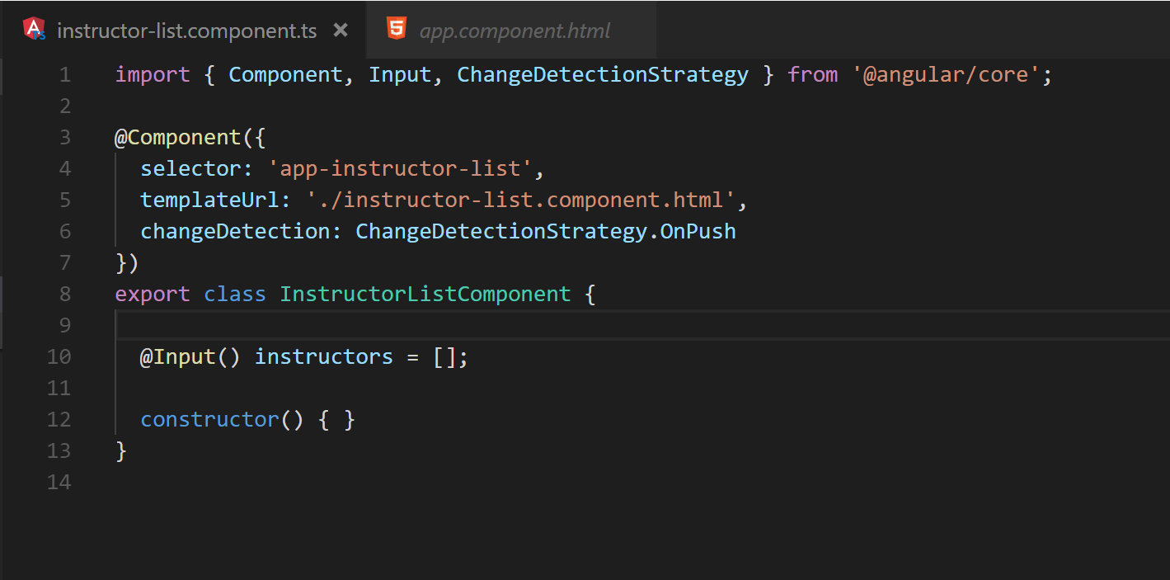Click line number 1 in the gutter

(x=64, y=75)
